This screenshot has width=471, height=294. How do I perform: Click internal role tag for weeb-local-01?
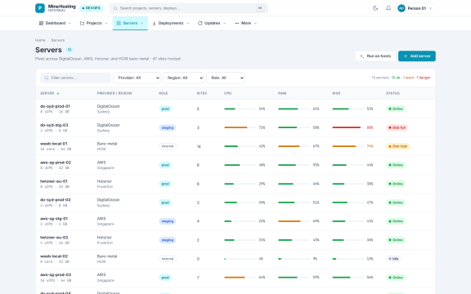coord(168,146)
